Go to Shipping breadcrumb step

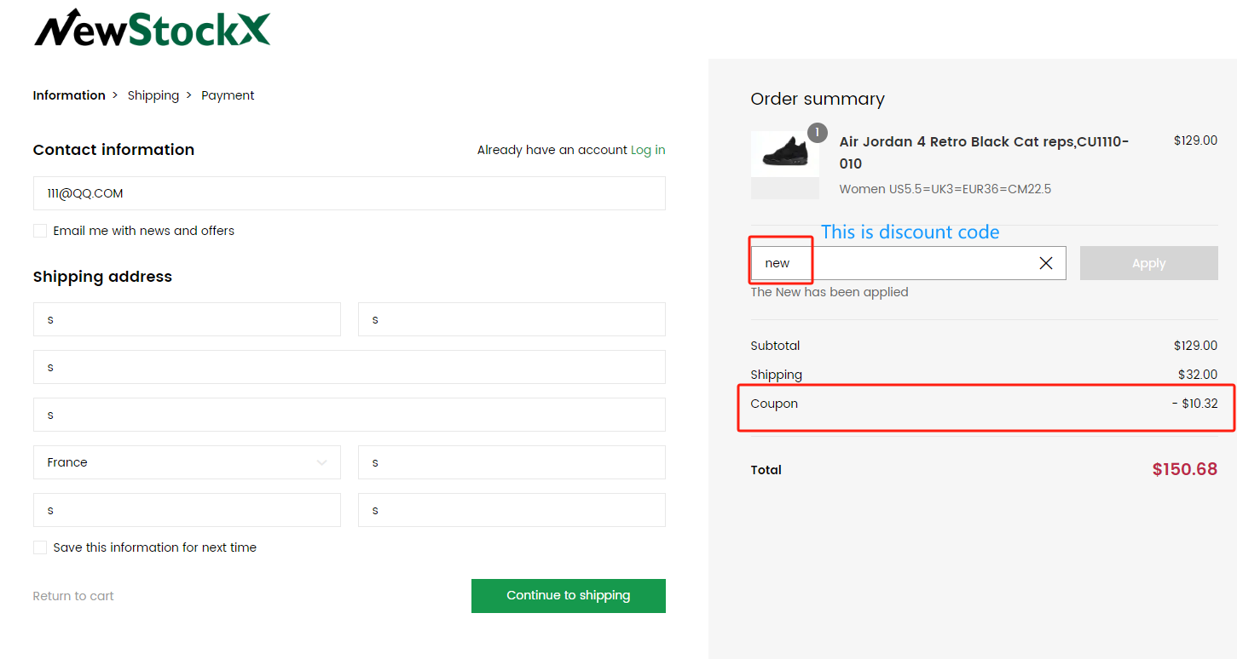(x=153, y=95)
